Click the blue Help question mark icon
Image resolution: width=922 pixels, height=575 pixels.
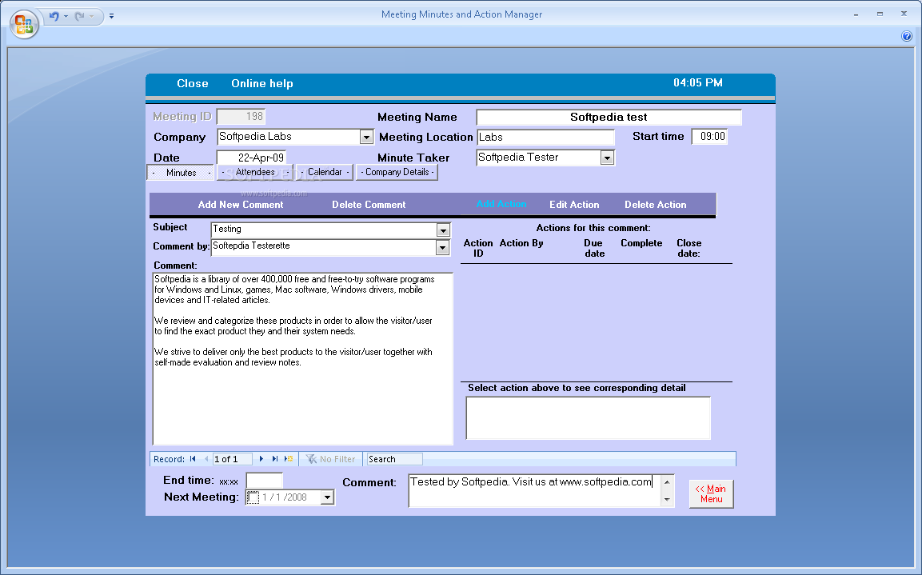[x=907, y=37]
